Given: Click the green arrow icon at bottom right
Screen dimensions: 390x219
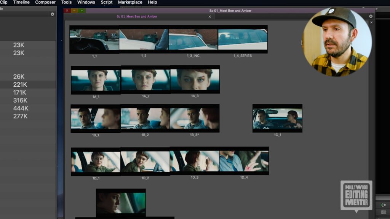Looking at the screenshot, I should 383,205.
